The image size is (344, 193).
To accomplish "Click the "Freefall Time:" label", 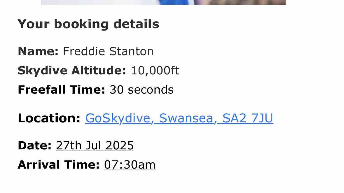I will click(x=61, y=90).
